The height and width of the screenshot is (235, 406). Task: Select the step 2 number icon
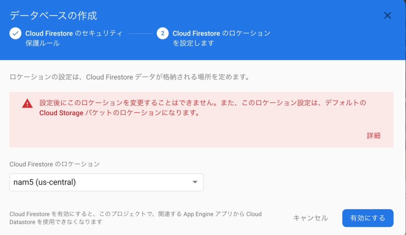(x=163, y=33)
